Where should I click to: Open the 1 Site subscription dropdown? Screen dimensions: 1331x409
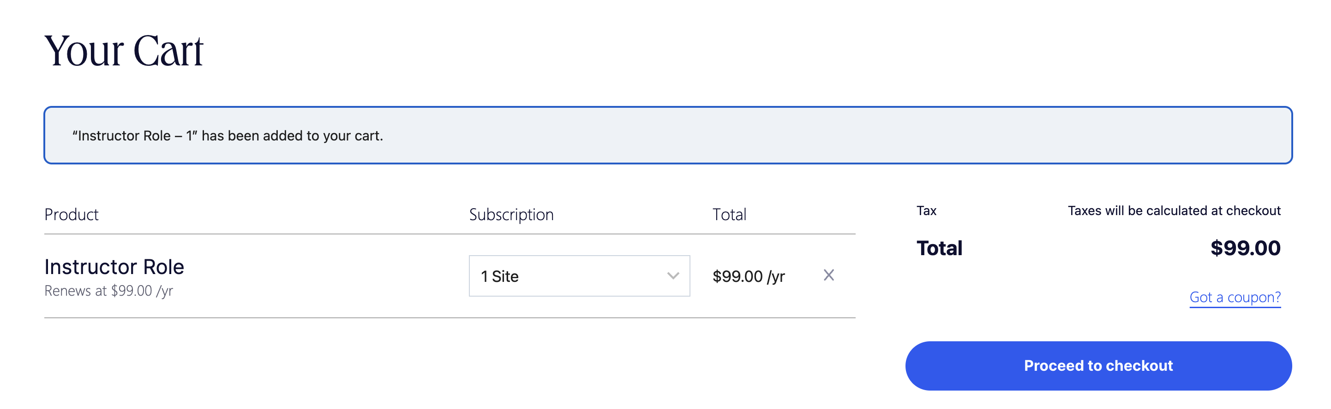pyautogui.click(x=579, y=276)
